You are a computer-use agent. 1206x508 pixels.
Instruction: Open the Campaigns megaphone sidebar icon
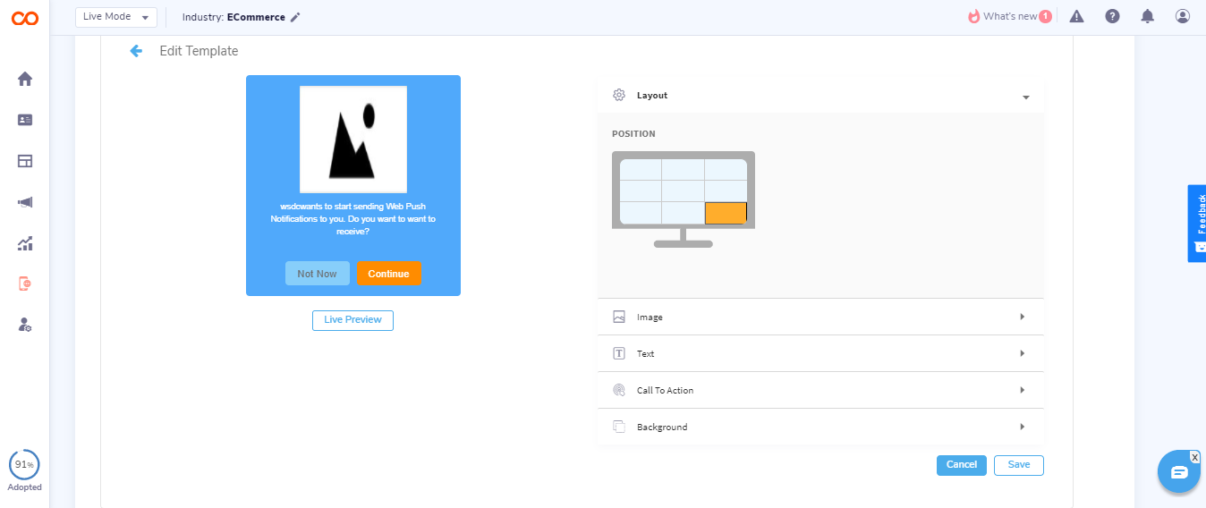pos(25,202)
